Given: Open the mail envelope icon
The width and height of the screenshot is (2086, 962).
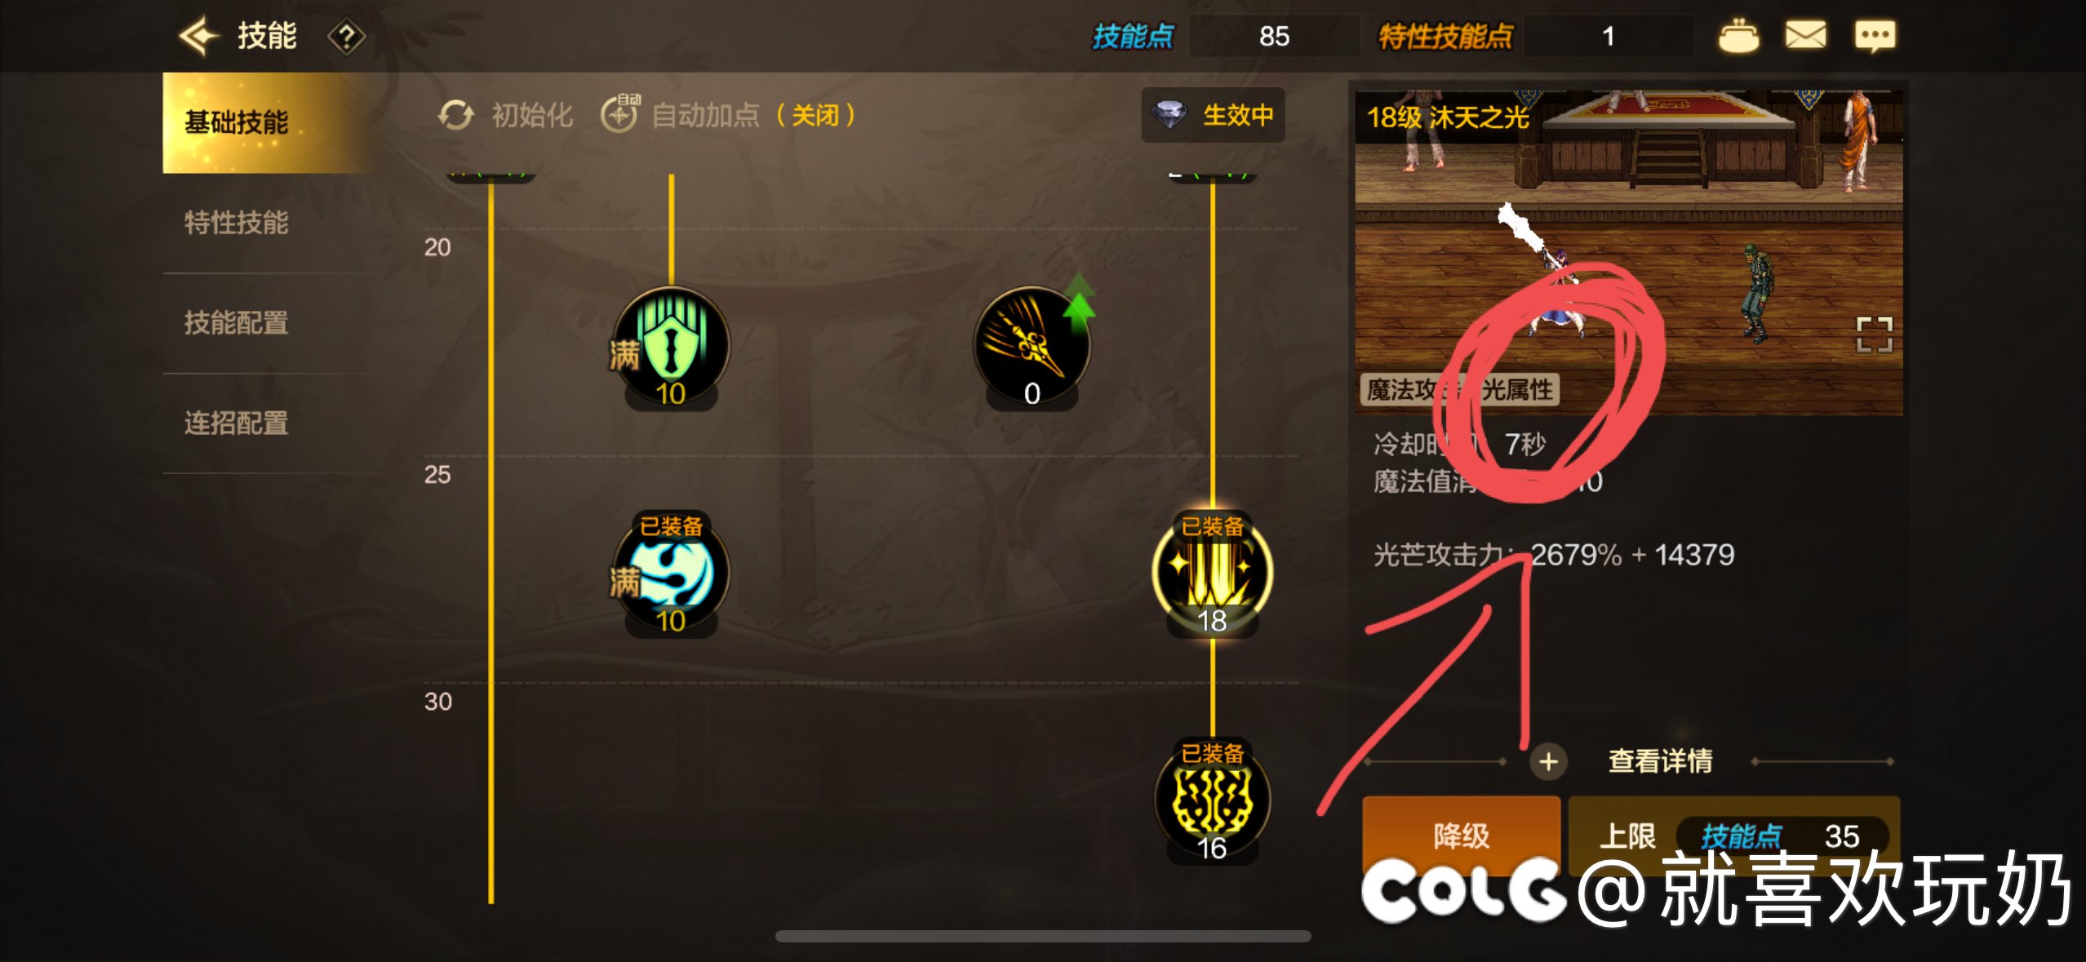Looking at the screenshot, I should (1805, 35).
